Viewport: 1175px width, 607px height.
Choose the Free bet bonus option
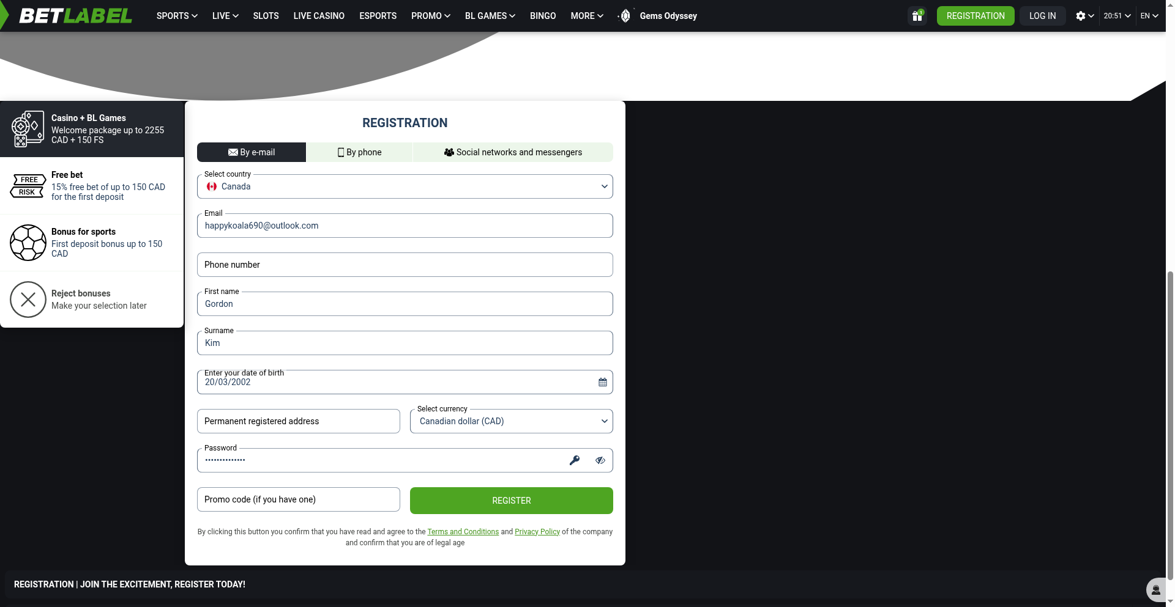[92, 186]
